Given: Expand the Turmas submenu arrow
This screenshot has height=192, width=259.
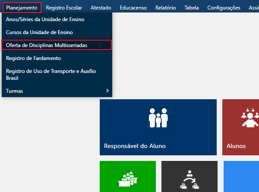Looking at the screenshot, I should [107, 91].
